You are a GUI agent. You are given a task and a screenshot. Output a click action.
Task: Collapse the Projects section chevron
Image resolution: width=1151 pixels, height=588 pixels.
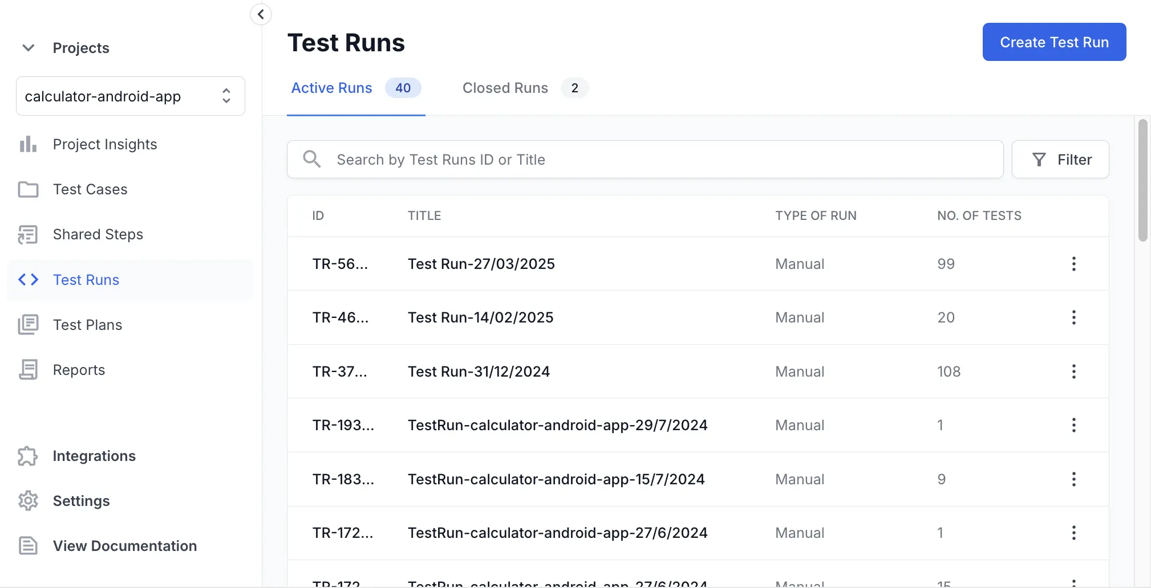coord(28,48)
